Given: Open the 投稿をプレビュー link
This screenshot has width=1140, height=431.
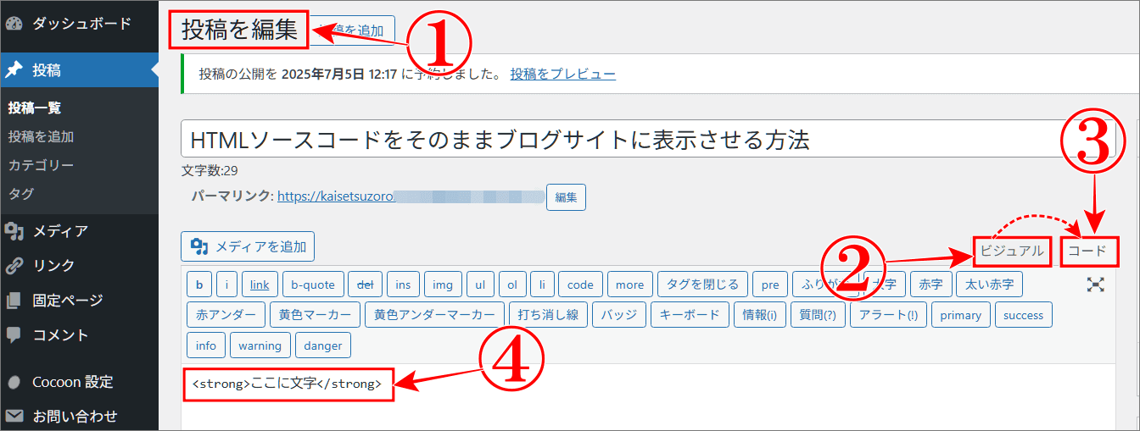Looking at the screenshot, I should 562,75.
